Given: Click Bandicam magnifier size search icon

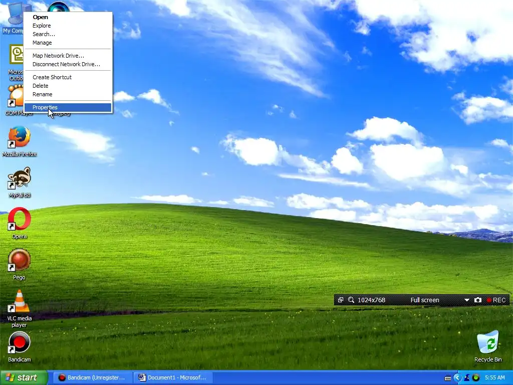Looking at the screenshot, I should coord(351,300).
